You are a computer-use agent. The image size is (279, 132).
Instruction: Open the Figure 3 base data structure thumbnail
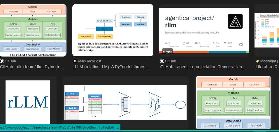(x=113, y=30)
